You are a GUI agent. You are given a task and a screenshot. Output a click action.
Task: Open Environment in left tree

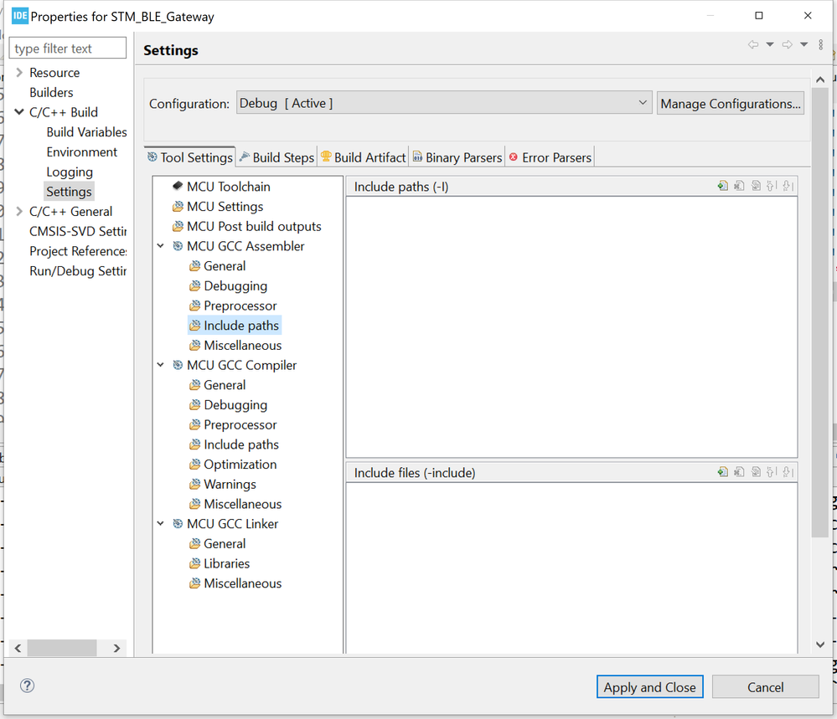click(81, 152)
